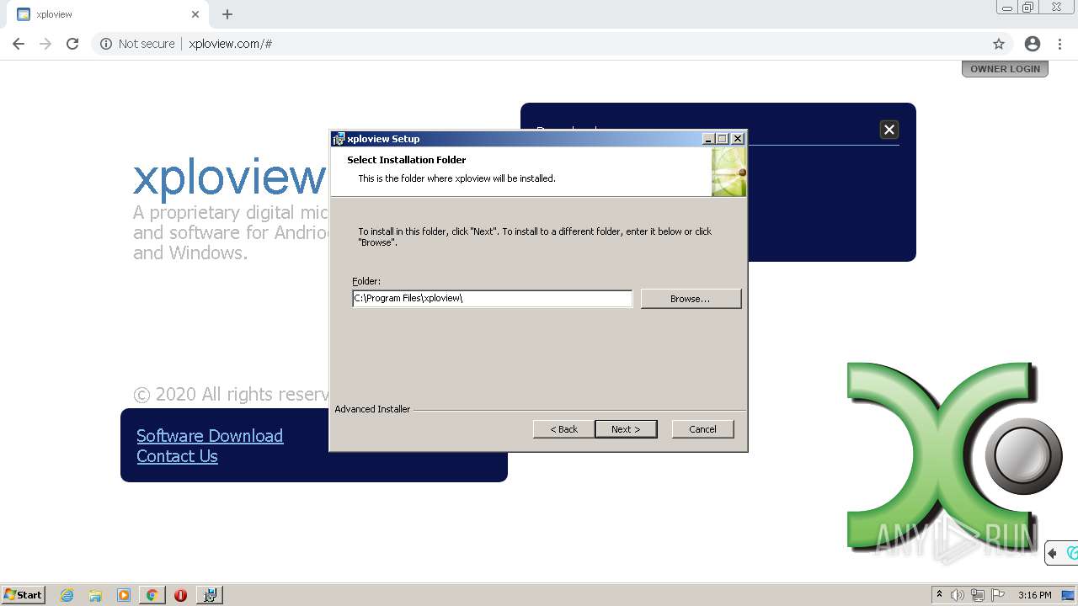Show hidden system tray icons
Image resolution: width=1078 pixels, height=606 pixels.
(939, 595)
